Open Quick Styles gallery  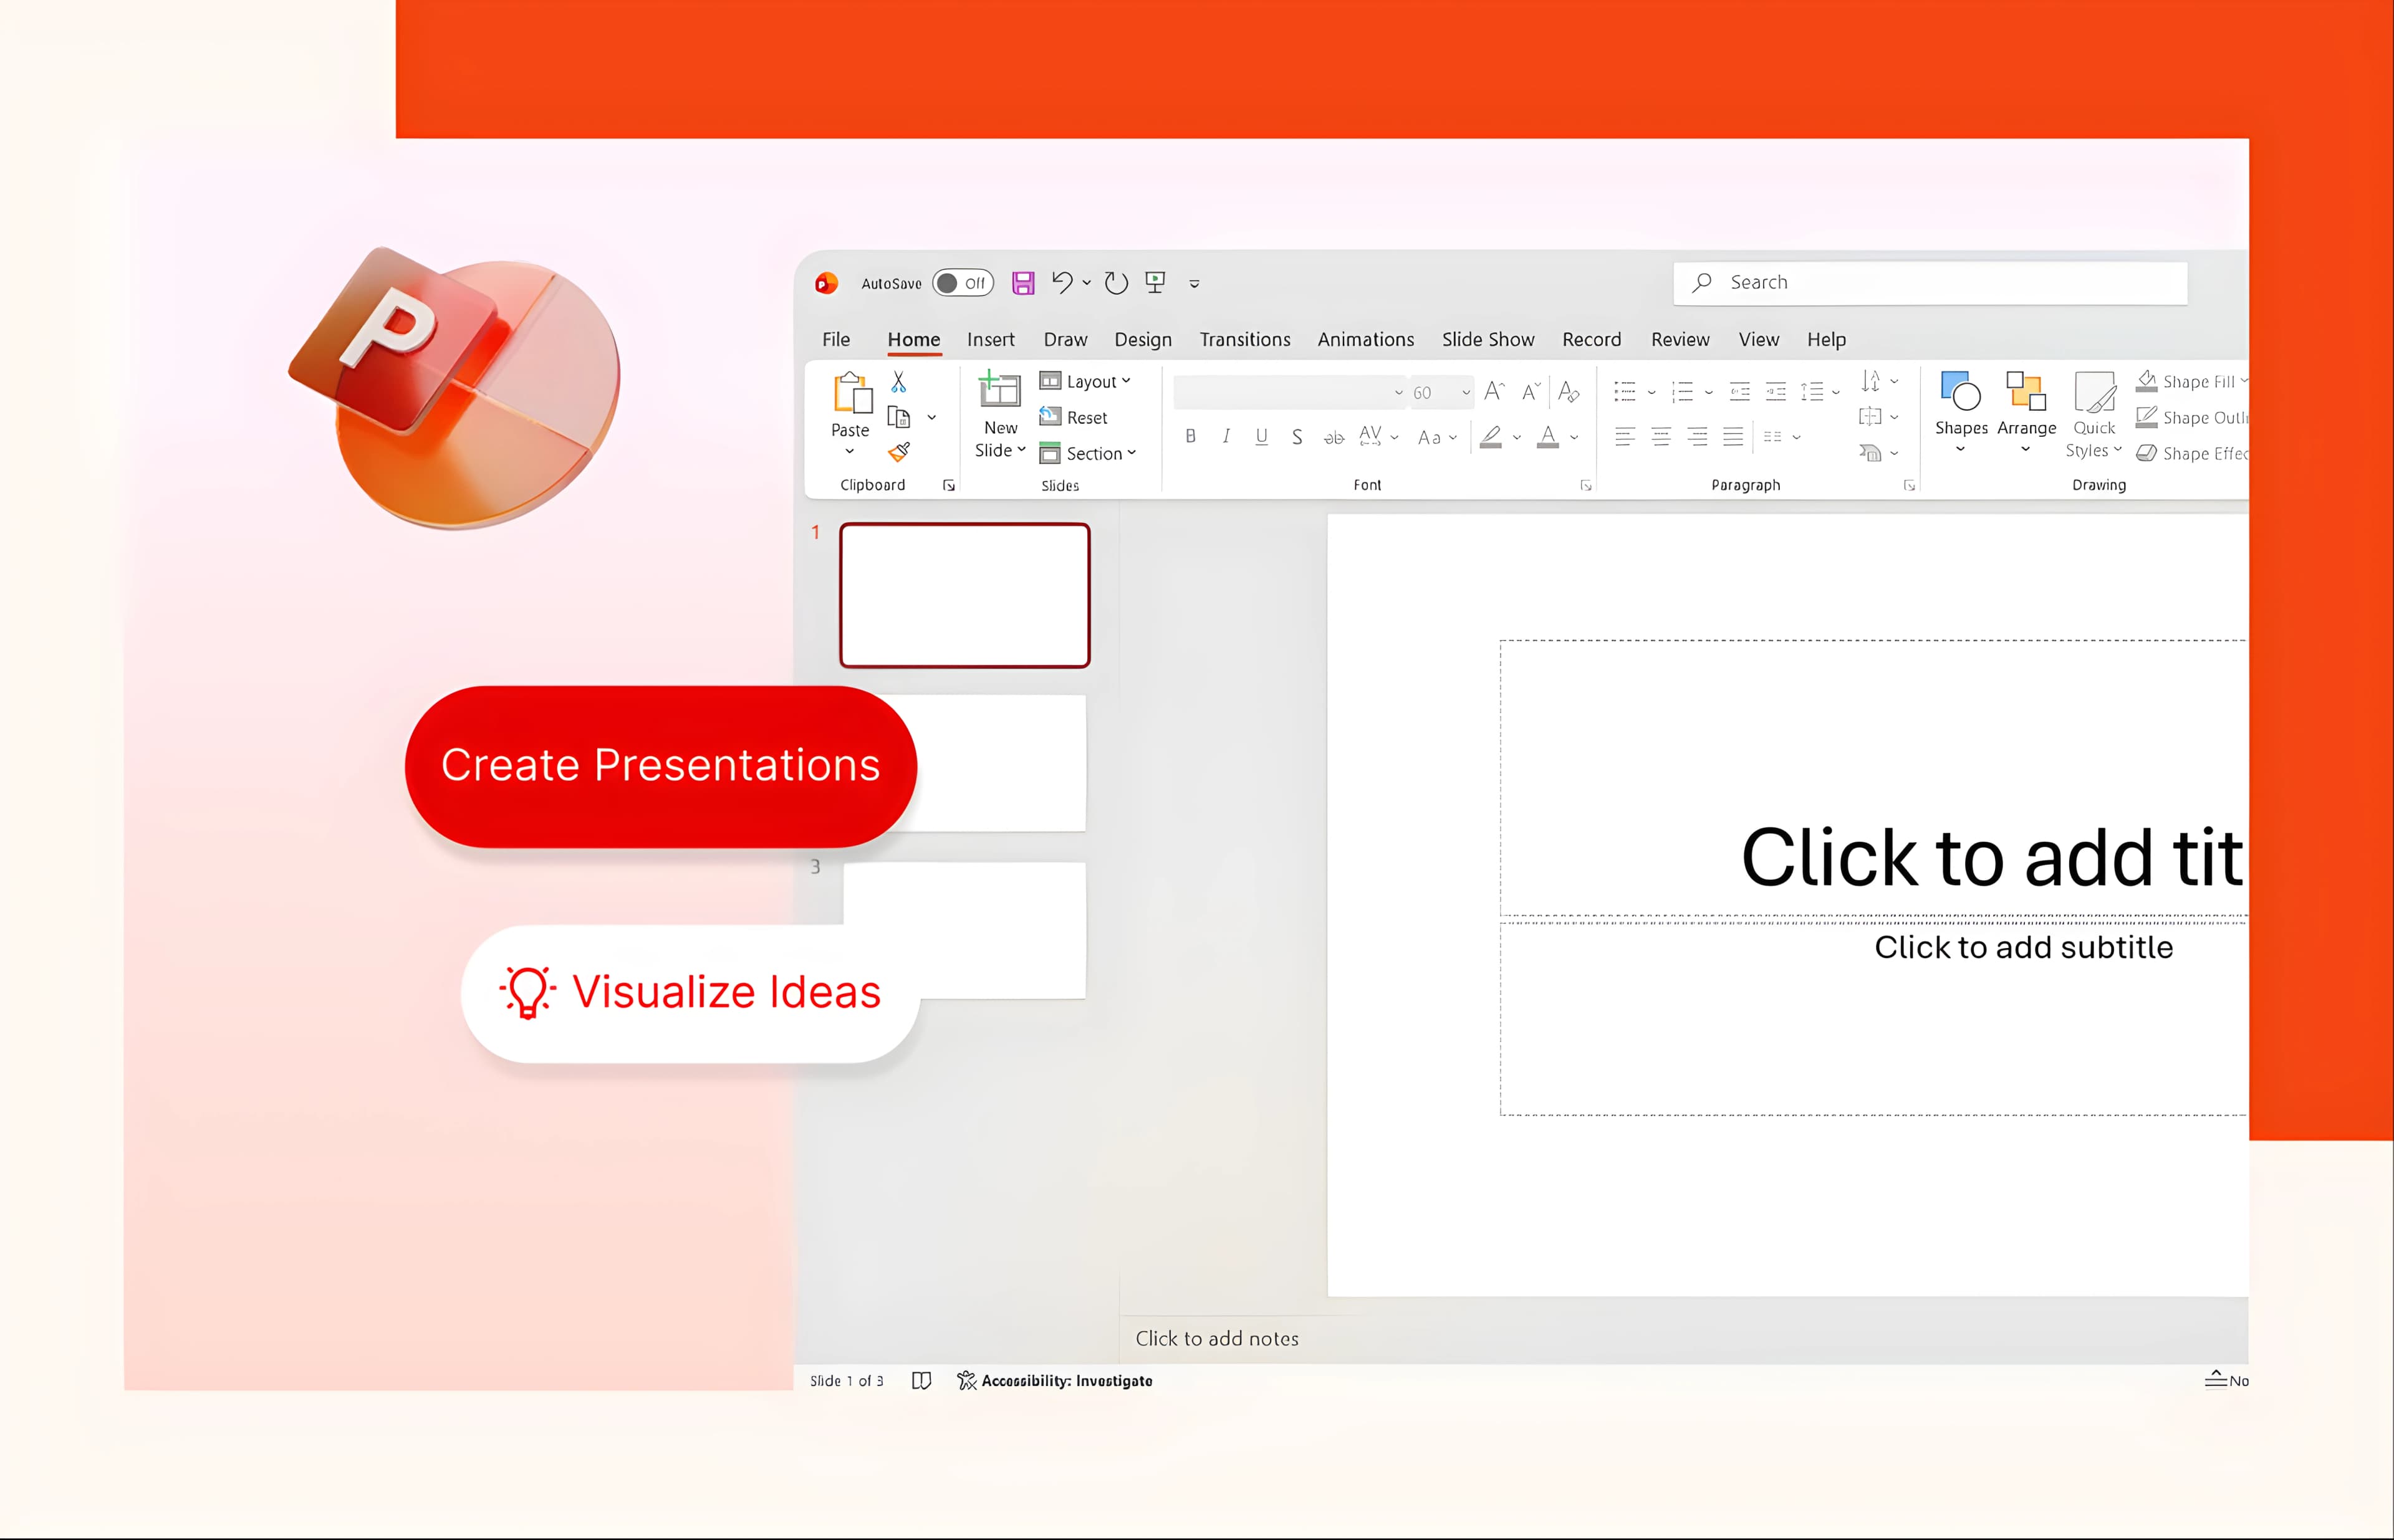pyautogui.click(x=2094, y=415)
